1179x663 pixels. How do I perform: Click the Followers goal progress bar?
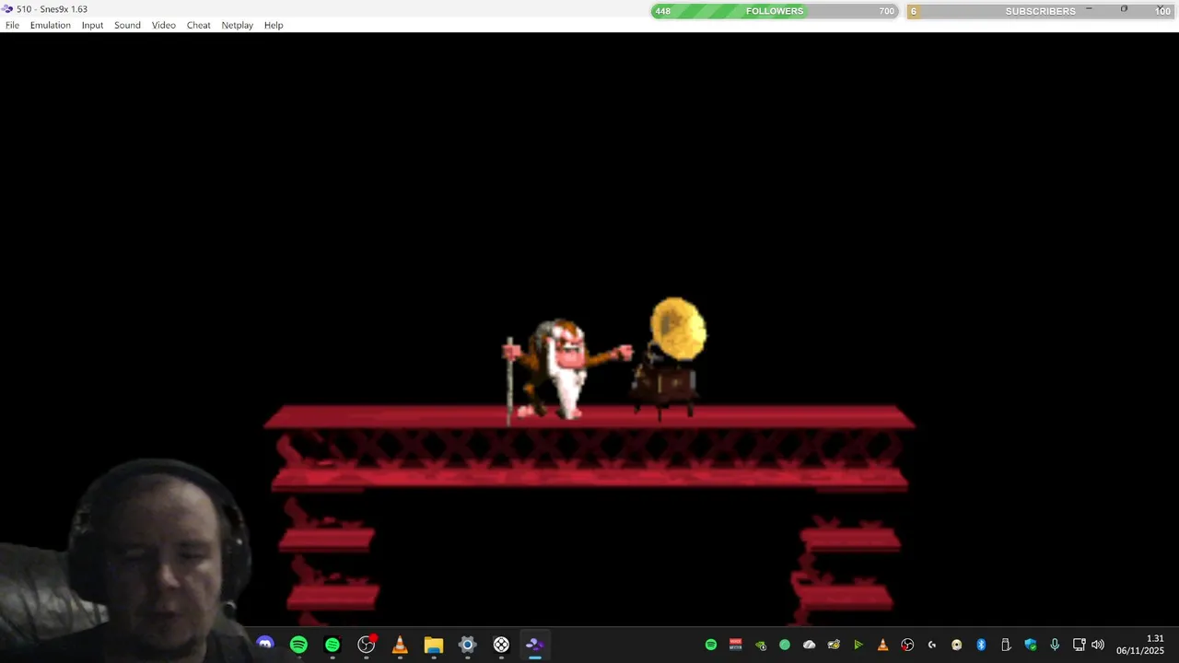[x=775, y=11]
